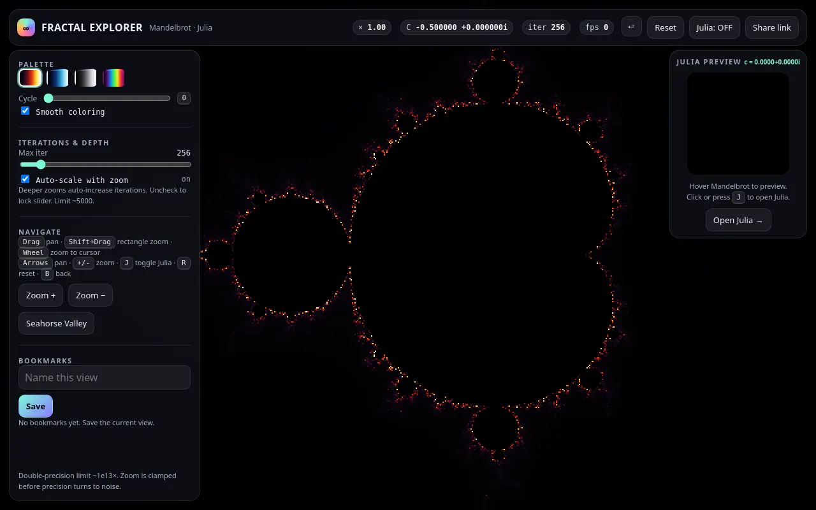Image resolution: width=816 pixels, height=510 pixels.
Task: Adjust the Max iter slider
Action: click(x=105, y=164)
